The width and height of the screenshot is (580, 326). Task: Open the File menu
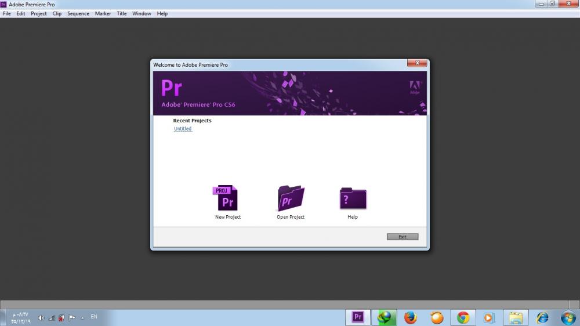[x=7, y=13]
